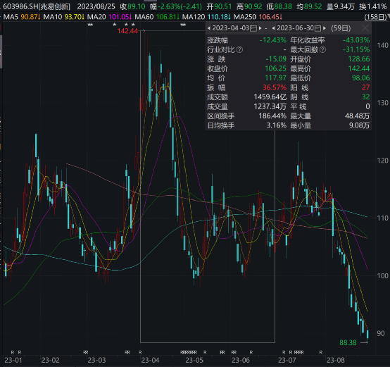Move end date 2023-06-30 forward one day
This screenshot has height=367, width=390.
coord(325,28)
